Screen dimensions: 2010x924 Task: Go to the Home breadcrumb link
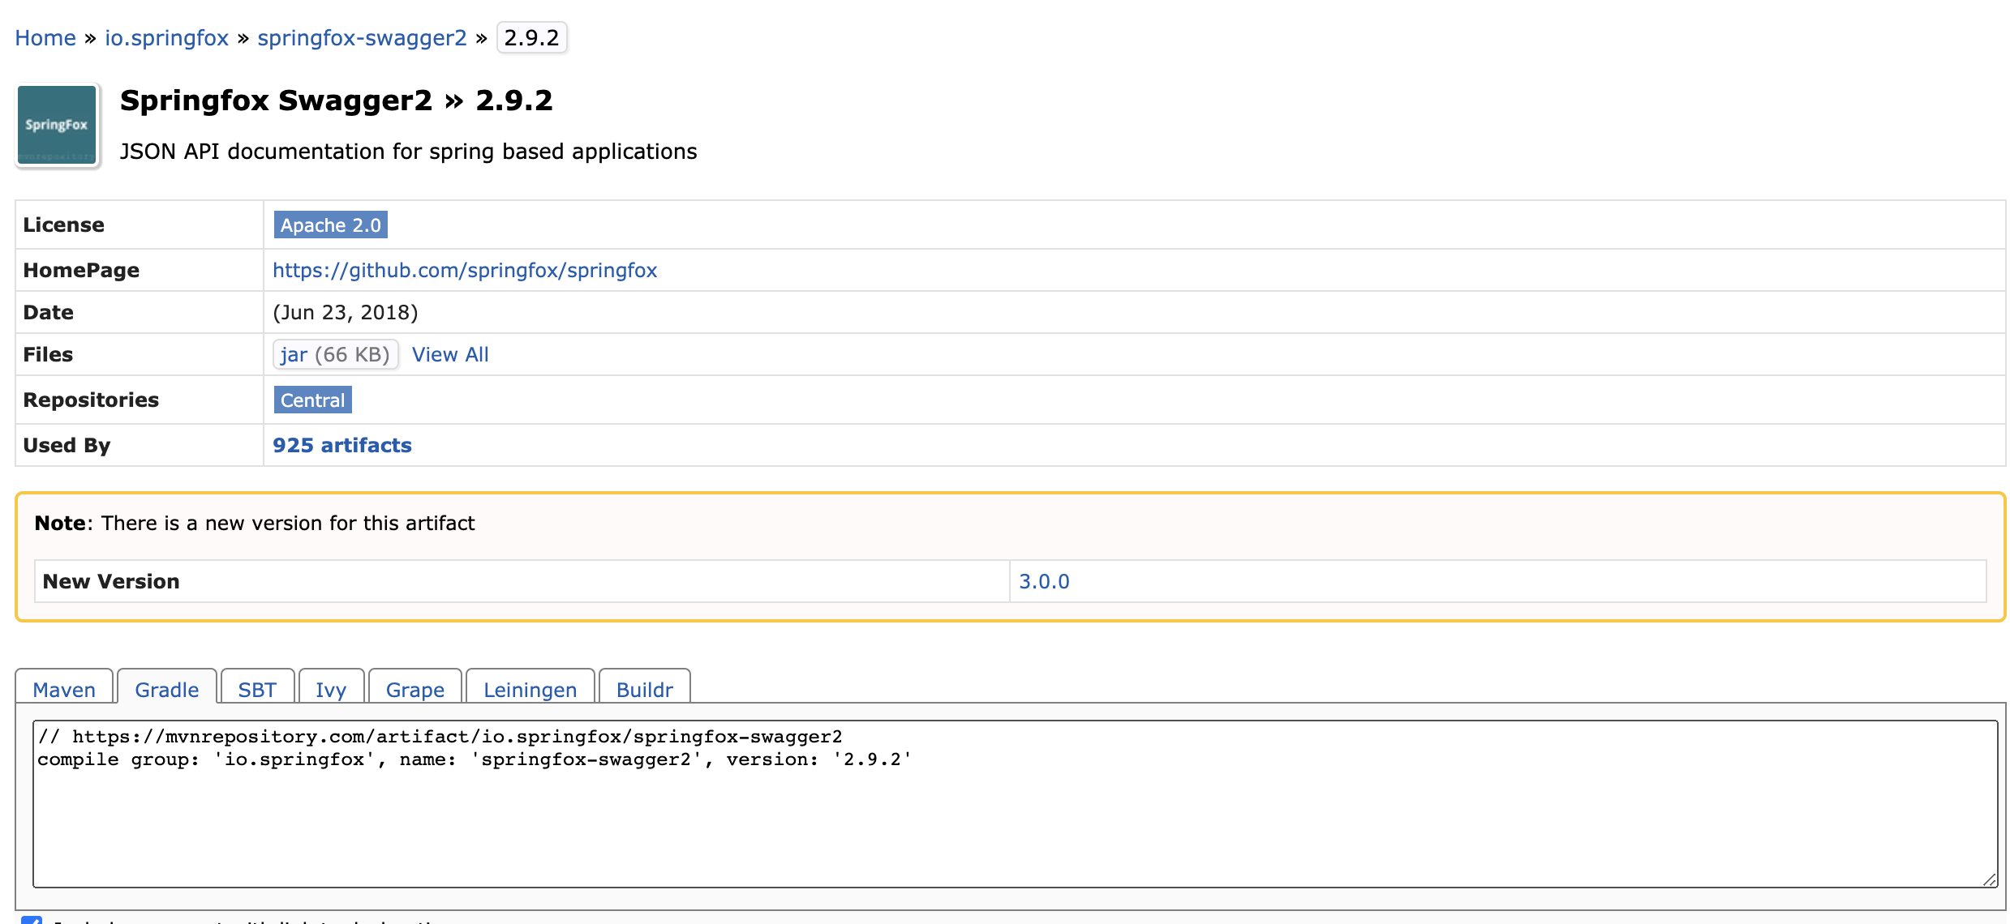point(45,38)
